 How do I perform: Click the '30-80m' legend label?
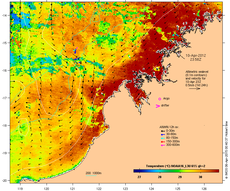pos(171,134)
